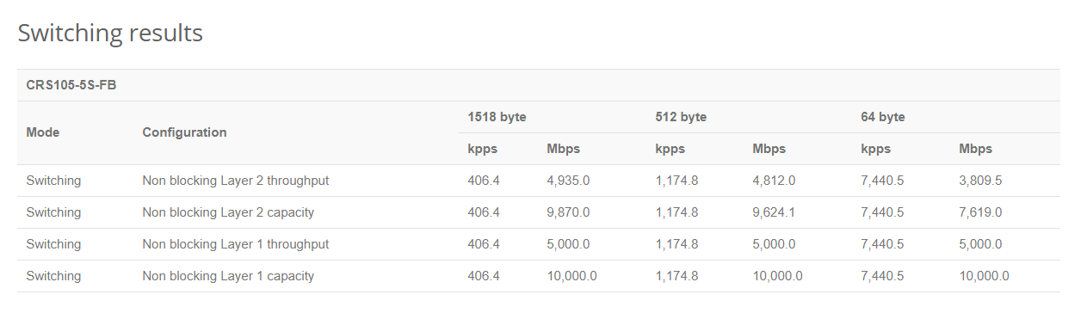Image resolution: width=1087 pixels, height=319 pixels.
Task: Click the Mbps subheader under 64 byte
Action: click(976, 149)
